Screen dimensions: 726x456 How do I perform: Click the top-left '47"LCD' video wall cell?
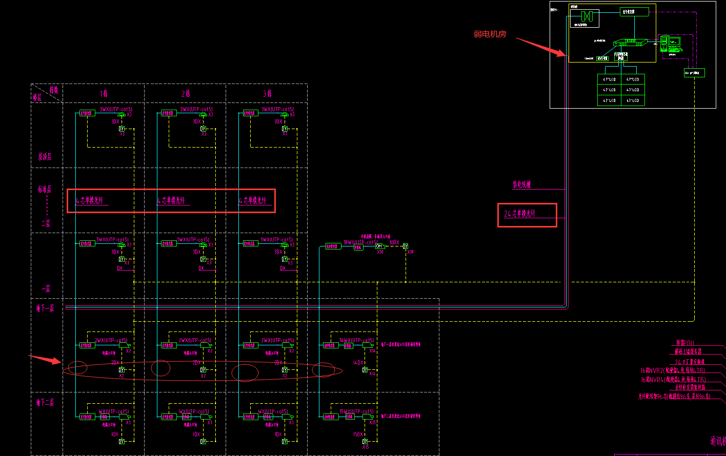610,79
